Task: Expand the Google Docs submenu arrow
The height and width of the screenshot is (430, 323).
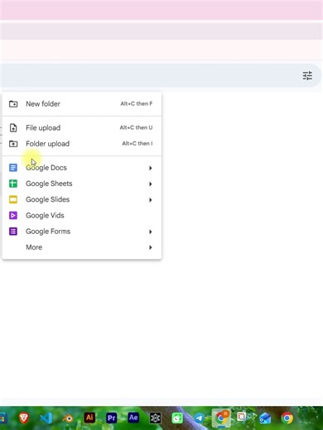Action: 151,168
